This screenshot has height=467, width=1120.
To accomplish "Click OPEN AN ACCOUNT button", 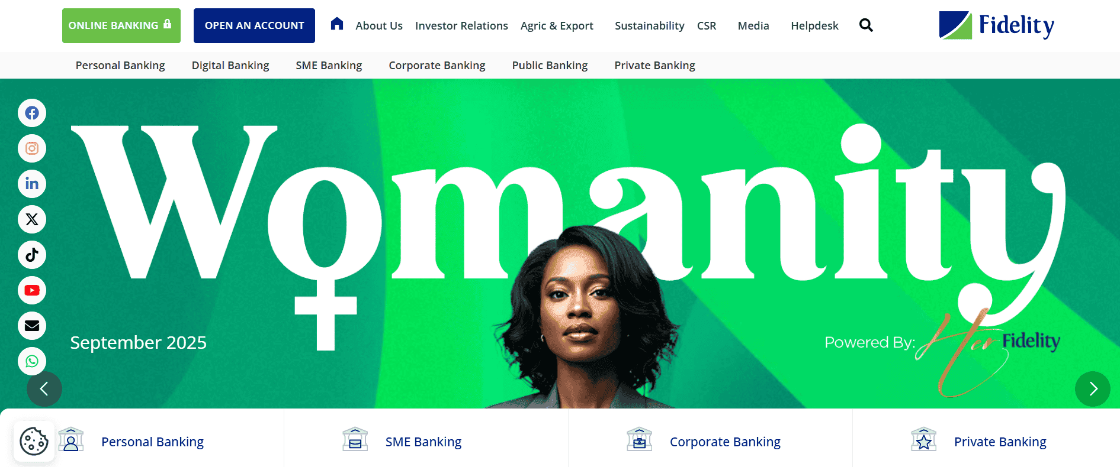I will pyautogui.click(x=254, y=25).
